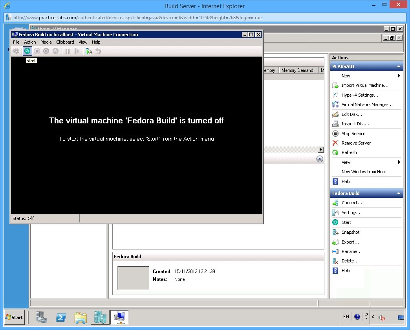
Task: Click the Revert toolbar icon
Action: [x=97, y=51]
